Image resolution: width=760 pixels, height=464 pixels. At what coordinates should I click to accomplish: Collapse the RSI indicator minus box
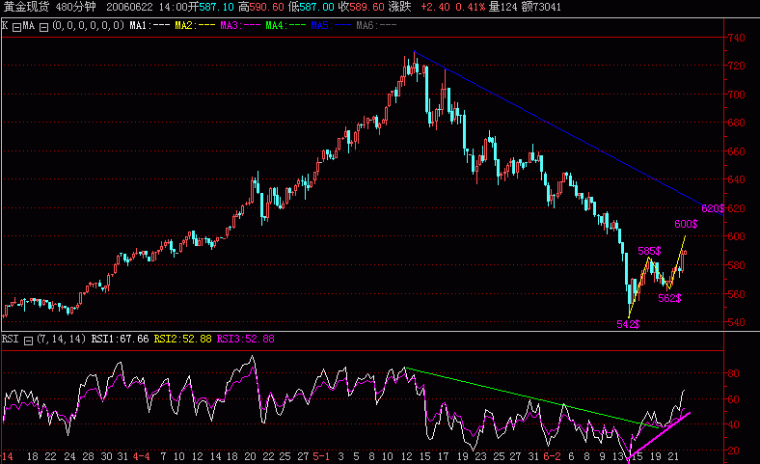[x=29, y=339]
